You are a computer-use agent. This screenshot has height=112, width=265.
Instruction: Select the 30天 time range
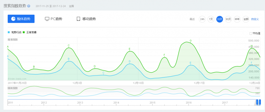tap(220, 19)
